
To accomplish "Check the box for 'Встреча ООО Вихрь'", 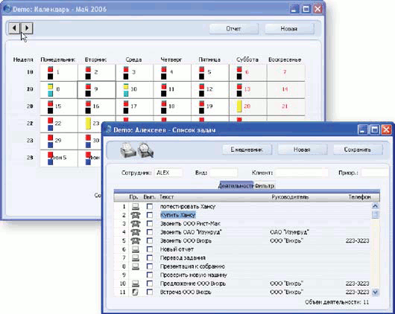I will click(150, 292).
